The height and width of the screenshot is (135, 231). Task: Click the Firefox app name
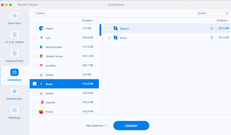point(49,112)
